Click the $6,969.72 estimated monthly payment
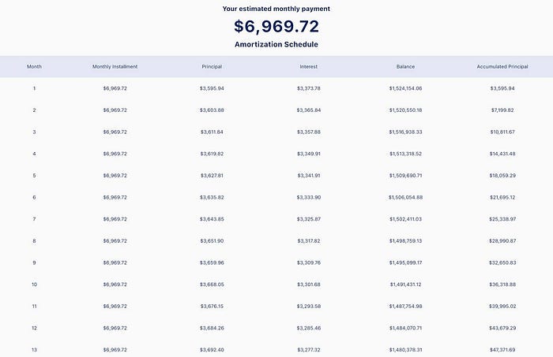Screen dimensions: 553x357 pyautogui.click(x=276, y=26)
